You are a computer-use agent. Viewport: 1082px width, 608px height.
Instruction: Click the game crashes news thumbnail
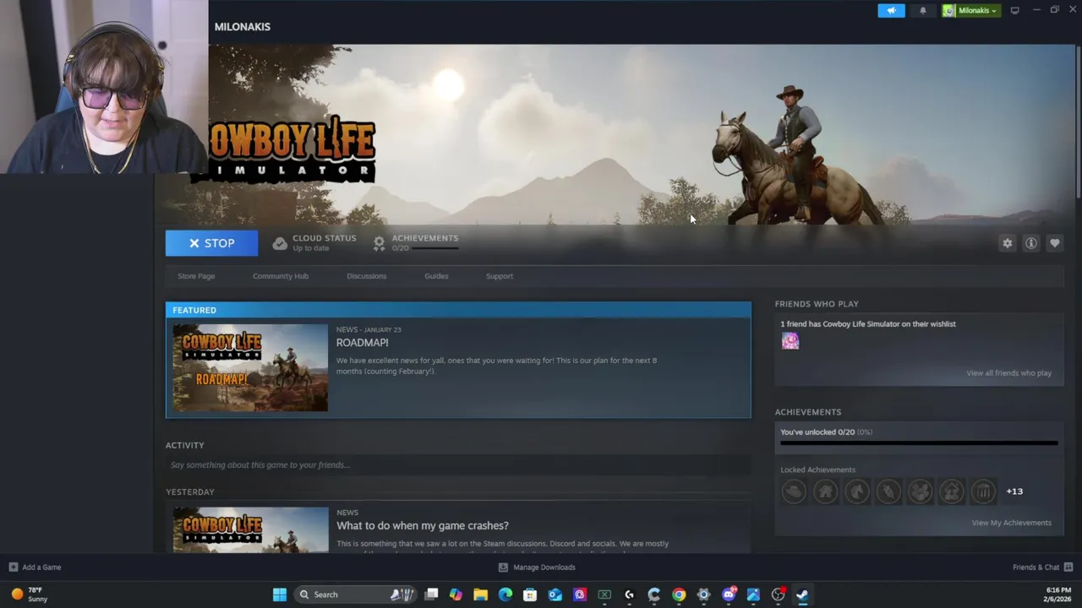(250, 529)
